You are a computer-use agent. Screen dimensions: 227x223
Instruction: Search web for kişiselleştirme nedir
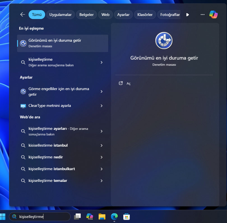[63, 157]
